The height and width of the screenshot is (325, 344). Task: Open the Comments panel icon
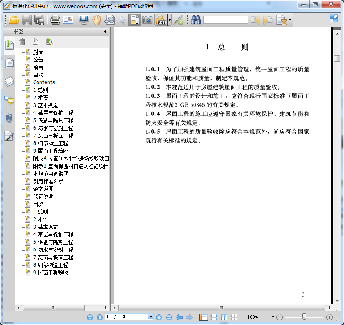pyautogui.click(x=9, y=100)
